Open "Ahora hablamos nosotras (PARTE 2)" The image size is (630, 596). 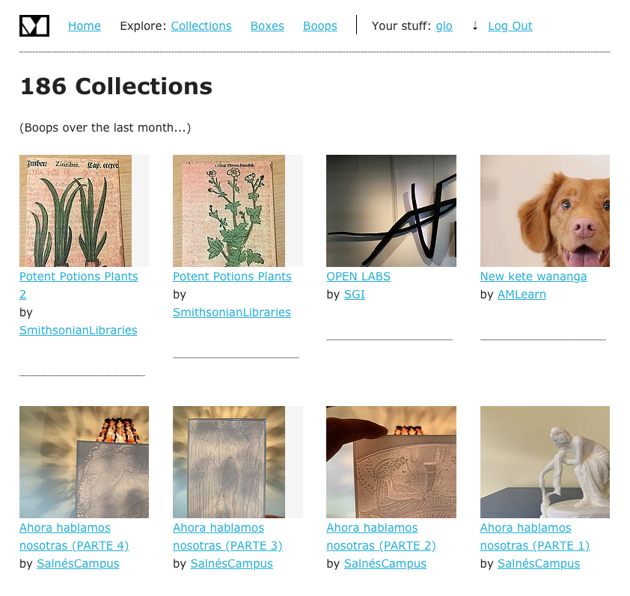click(381, 536)
